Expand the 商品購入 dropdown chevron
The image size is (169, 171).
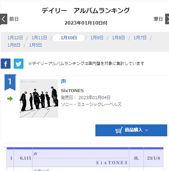pyautogui.click(x=147, y=130)
